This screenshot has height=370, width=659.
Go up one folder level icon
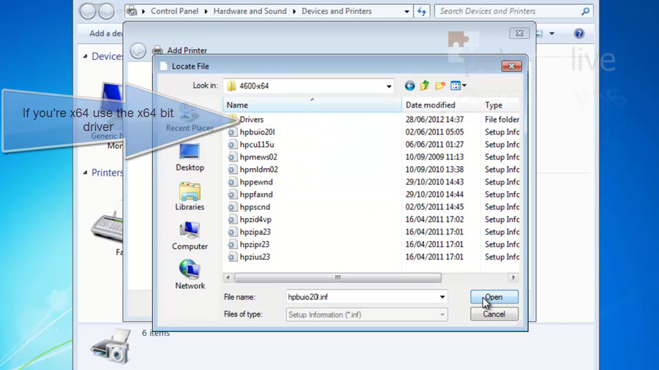(425, 86)
